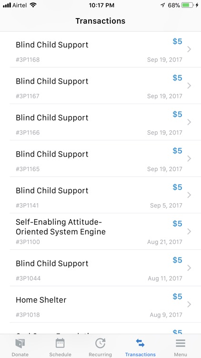Tap the battery indicator icon
The width and height of the screenshot is (201, 358).
[x=188, y=5]
